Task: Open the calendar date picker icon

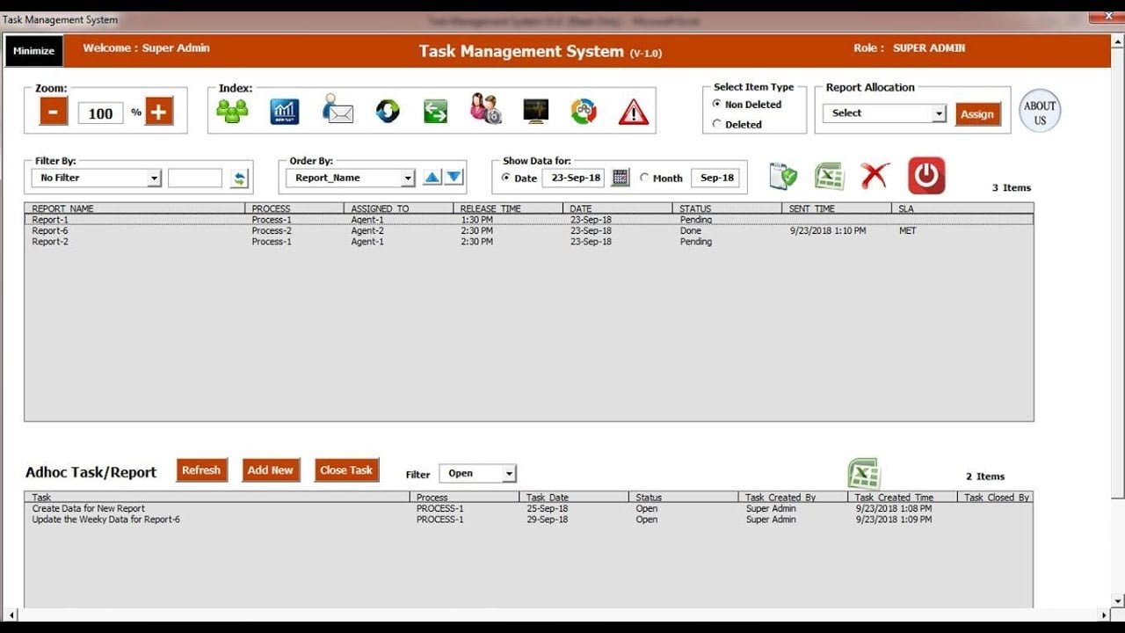Action: tap(621, 178)
